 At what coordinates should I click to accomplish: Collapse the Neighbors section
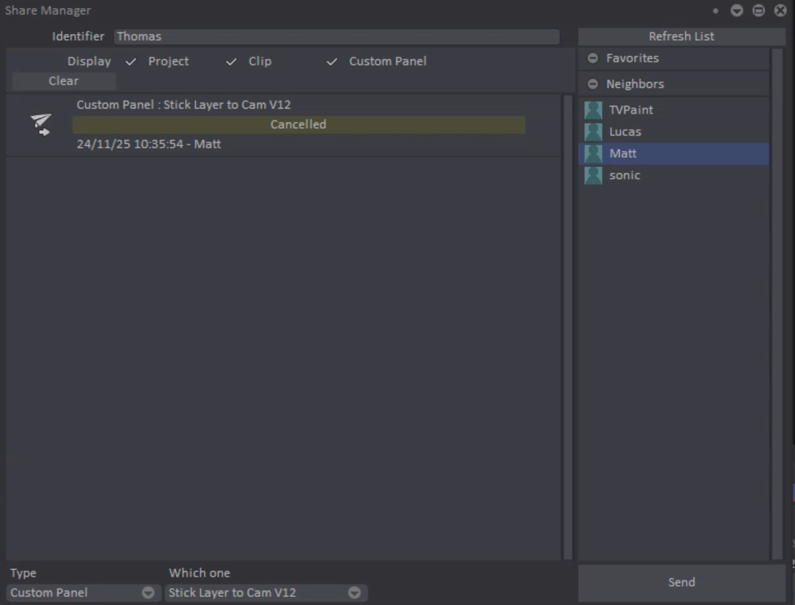tap(593, 84)
